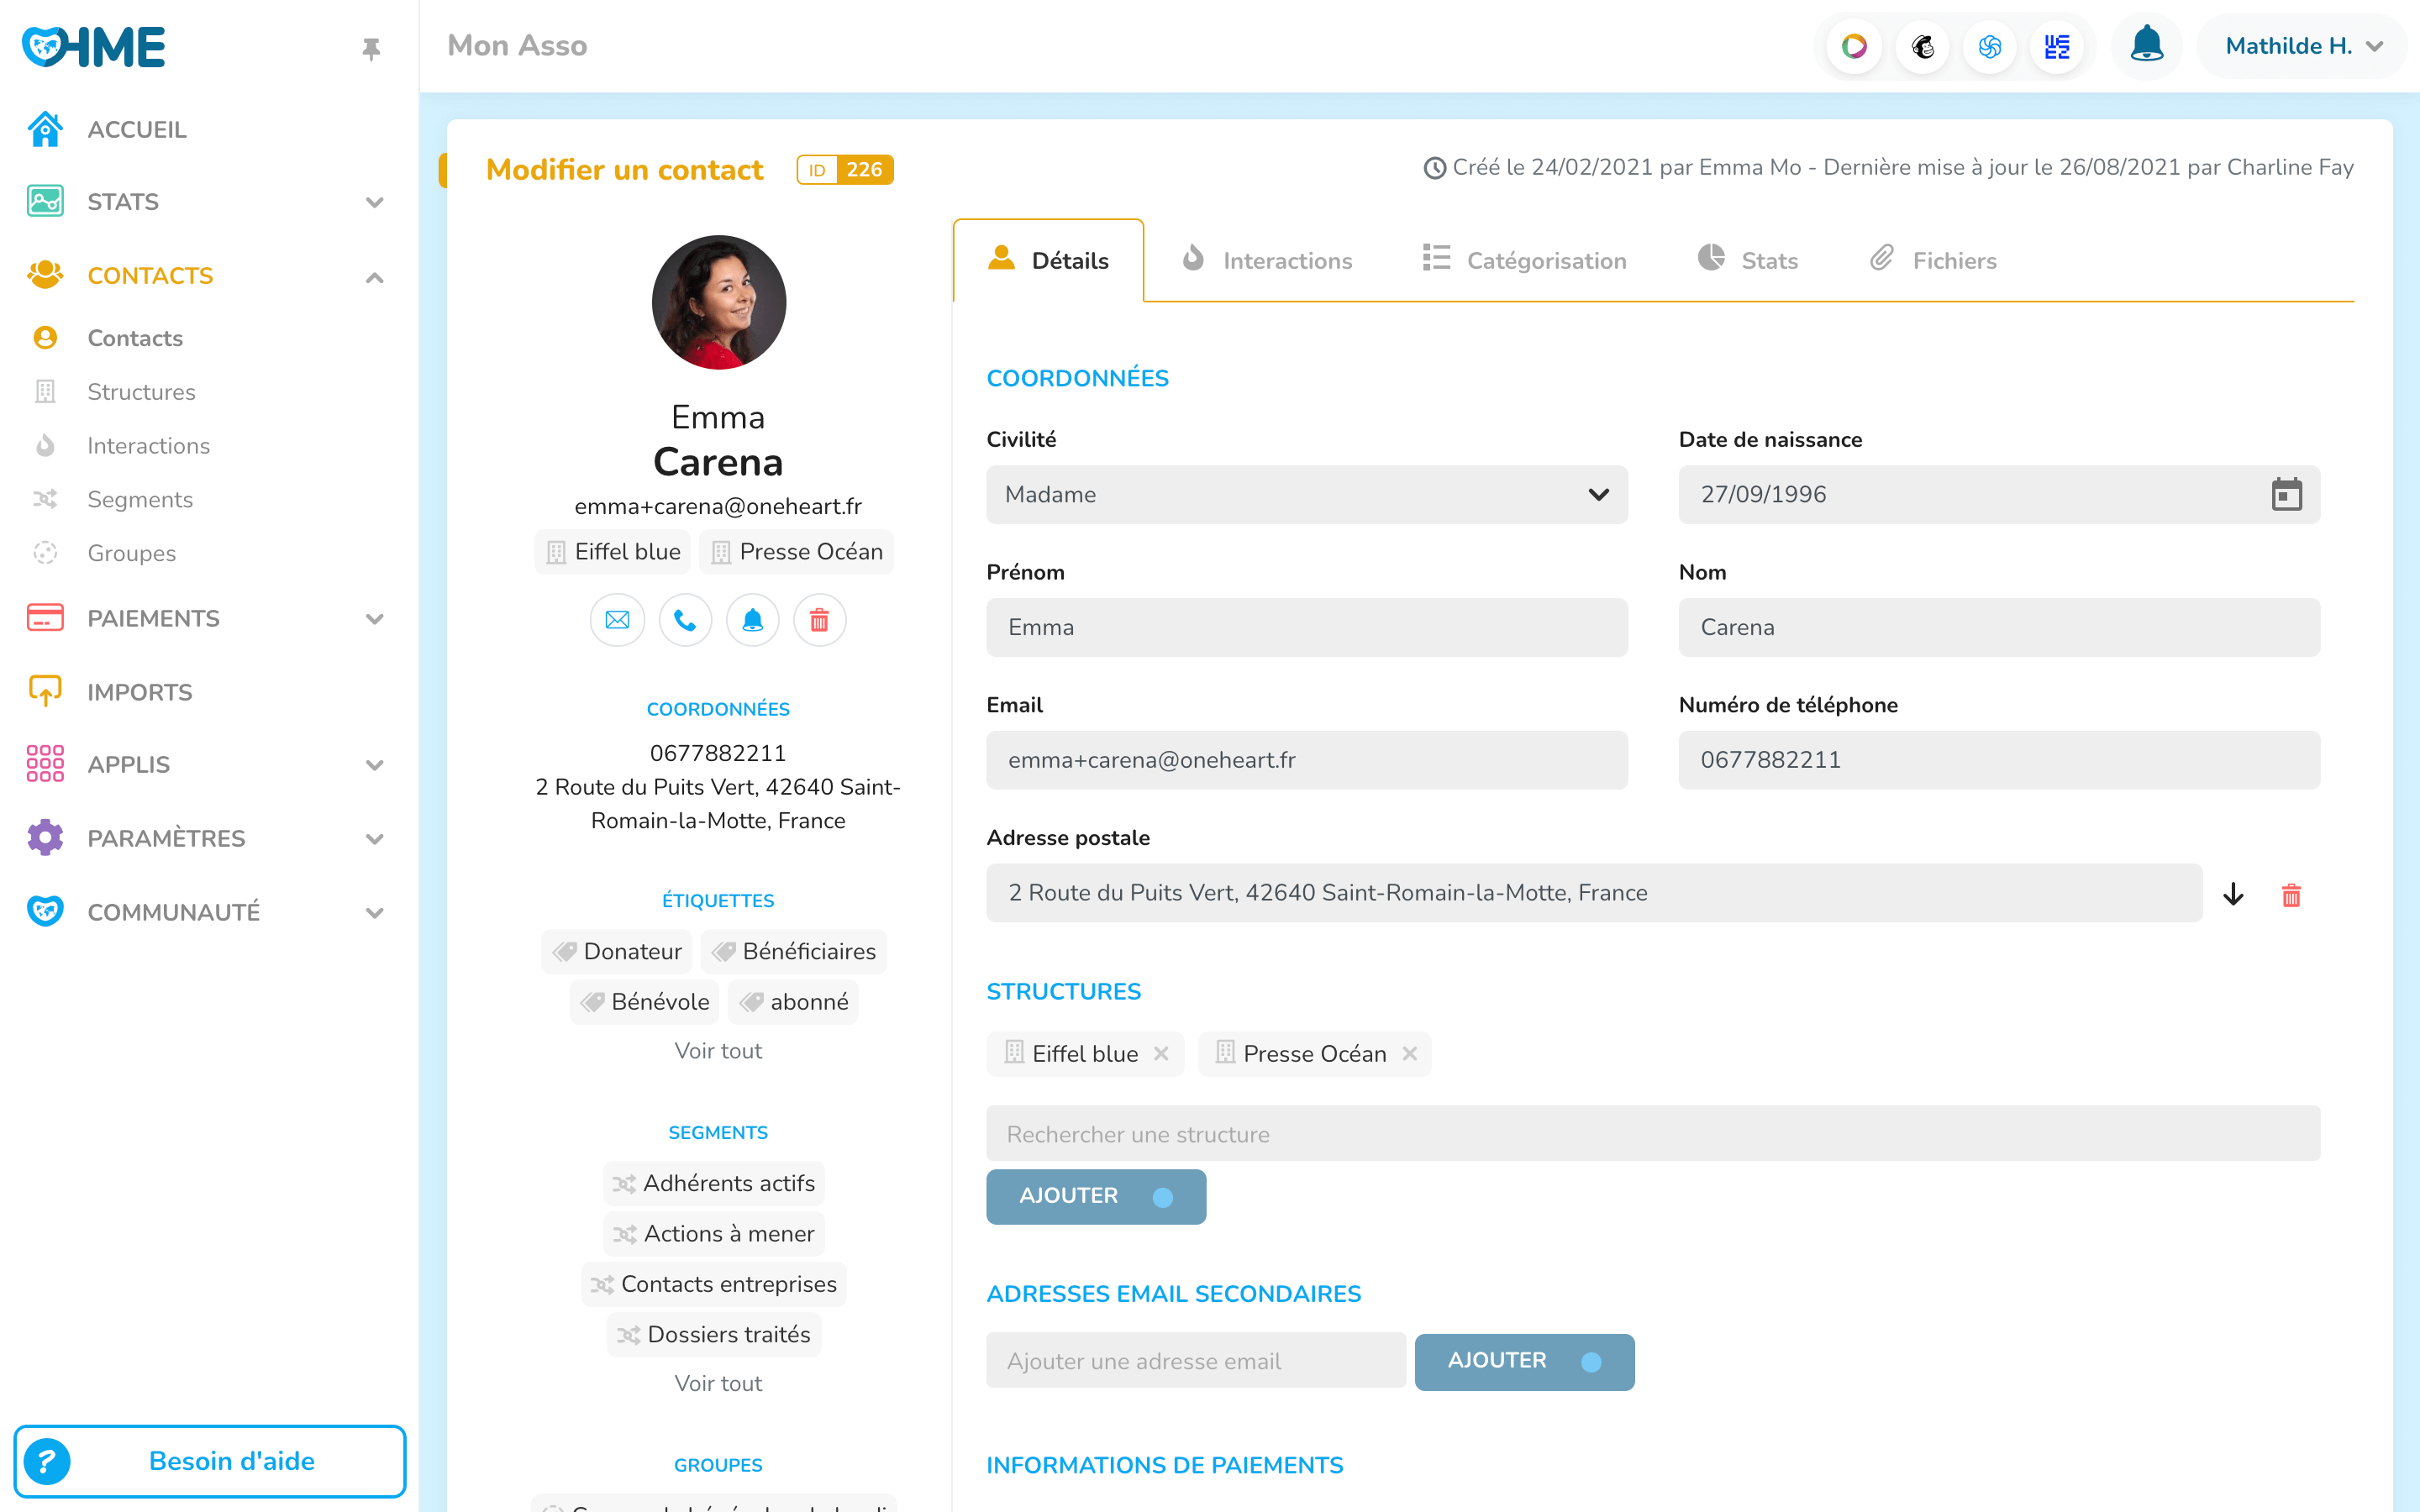Open notifications bell in top bar
2420x1512 pixels.
click(2146, 46)
